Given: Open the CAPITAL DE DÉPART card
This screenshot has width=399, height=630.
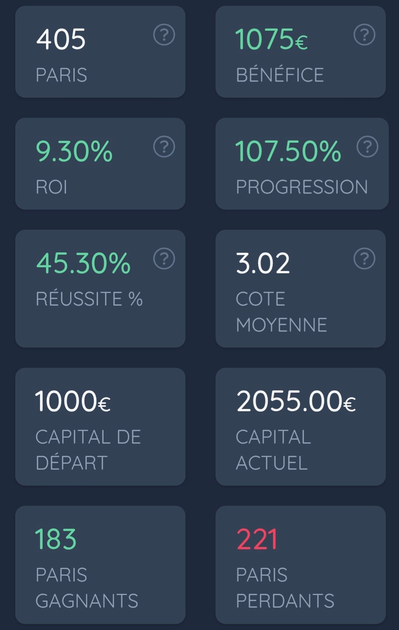Looking at the screenshot, I should (x=100, y=427).
